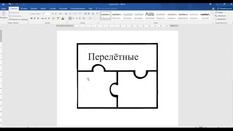Click Общий доступ (Share) button
The height and width of the screenshot is (131, 233).
coord(224,9)
